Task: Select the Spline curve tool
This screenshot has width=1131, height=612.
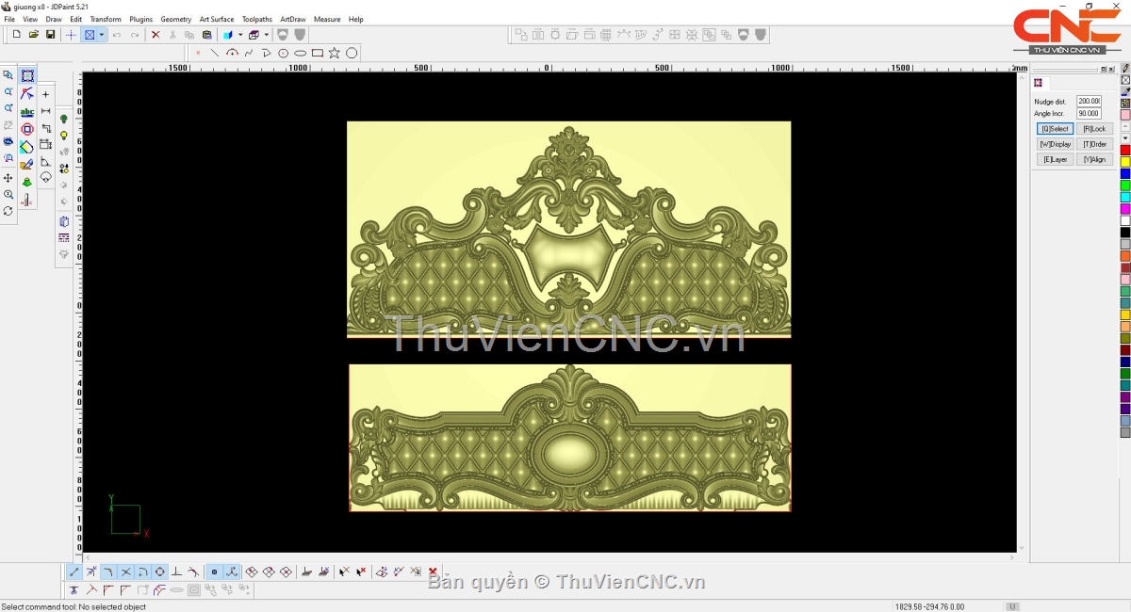Action: click(x=249, y=53)
